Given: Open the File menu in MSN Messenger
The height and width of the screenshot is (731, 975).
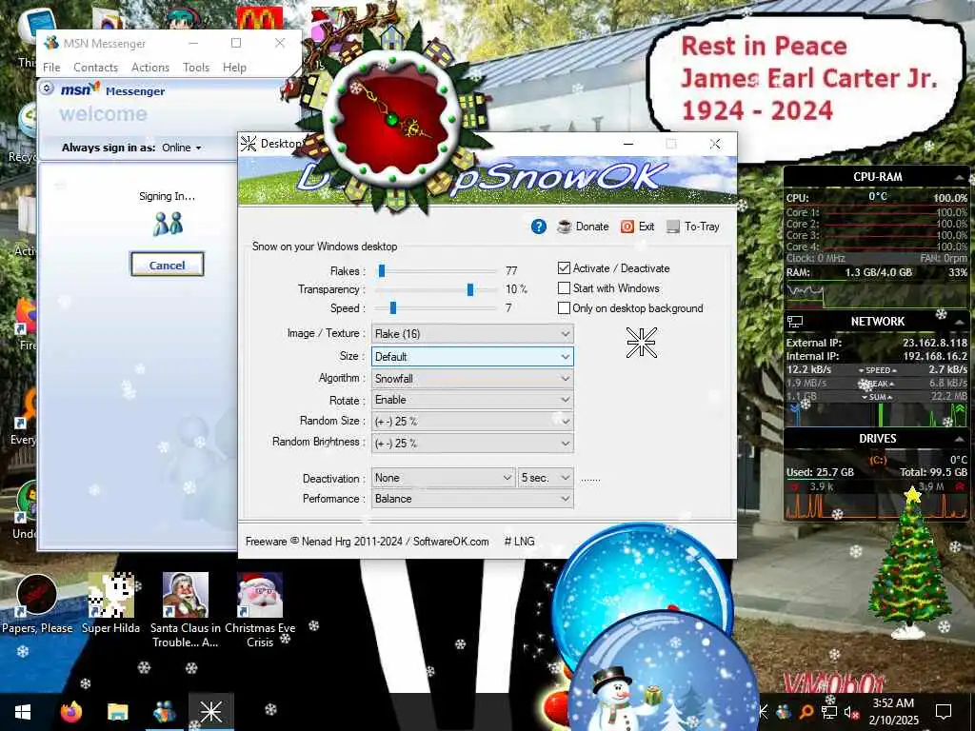Looking at the screenshot, I should [x=51, y=68].
